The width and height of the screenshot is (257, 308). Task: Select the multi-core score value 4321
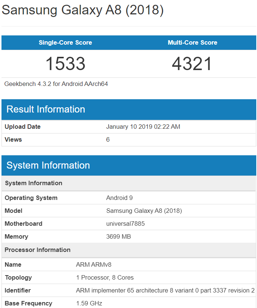192,63
